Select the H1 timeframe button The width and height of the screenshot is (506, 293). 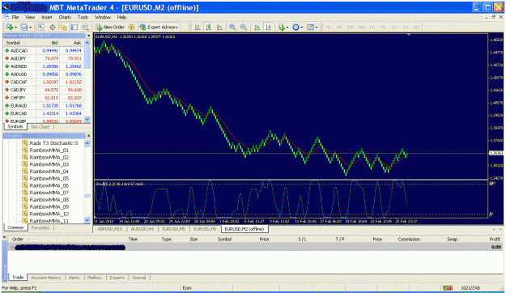tap(372, 28)
